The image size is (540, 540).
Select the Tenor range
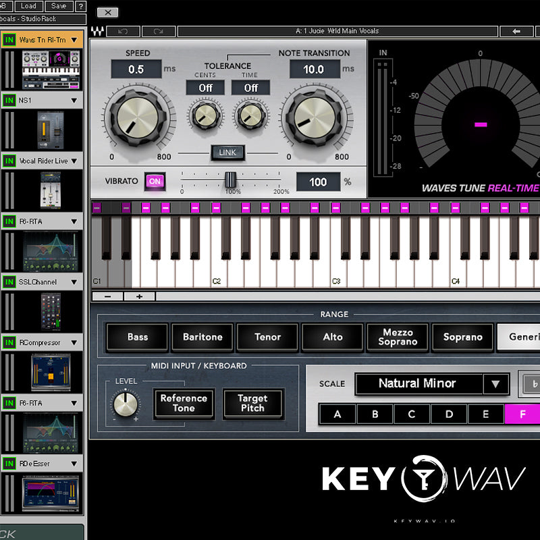[268, 337]
